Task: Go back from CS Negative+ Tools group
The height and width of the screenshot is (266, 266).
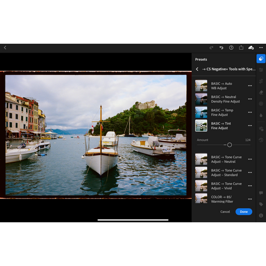Action: [x=197, y=69]
